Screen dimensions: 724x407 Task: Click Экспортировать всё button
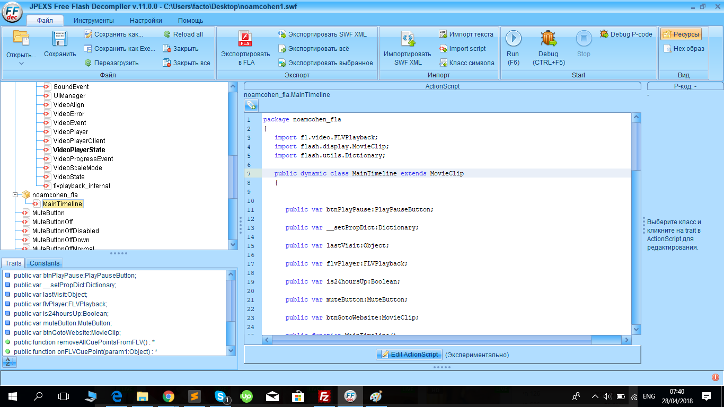313,49
